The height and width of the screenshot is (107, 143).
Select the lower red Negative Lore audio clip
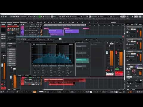click(x=62, y=84)
